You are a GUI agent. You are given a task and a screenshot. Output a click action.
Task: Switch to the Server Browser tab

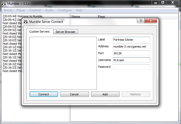click(x=65, y=32)
